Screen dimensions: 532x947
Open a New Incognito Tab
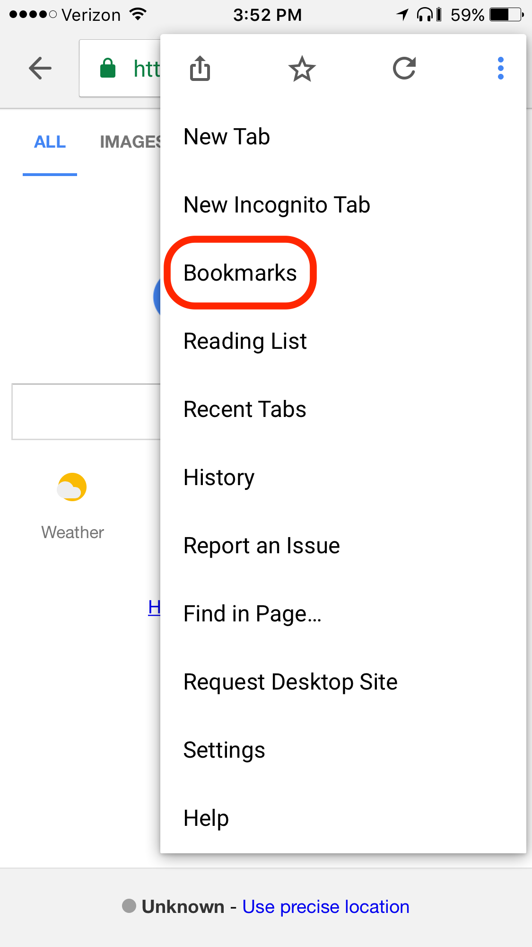pyautogui.click(x=277, y=205)
